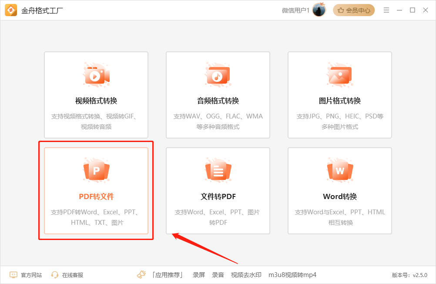The height and width of the screenshot is (284, 436).
Task: Click the Word转换 W icon
Action: 340,170
